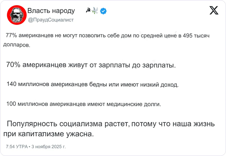Click the blue verified badge
This screenshot has width=226, height=156.
tap(103, 11)
